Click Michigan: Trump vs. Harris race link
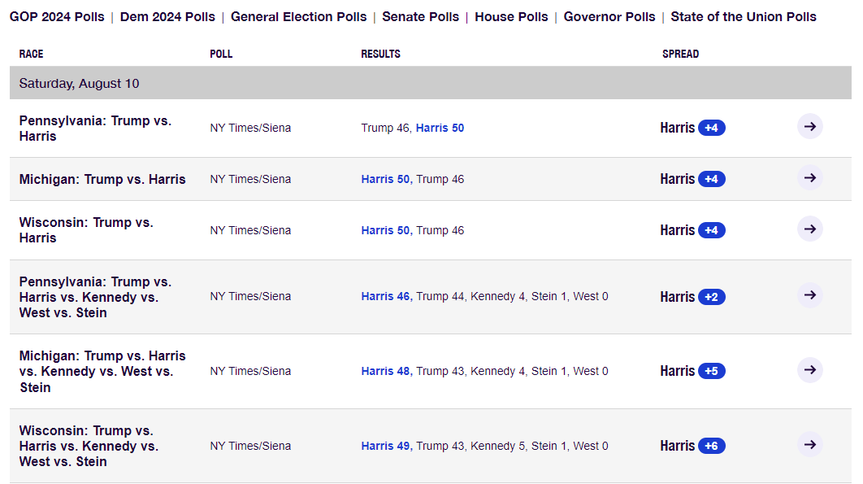 [102, 179]
